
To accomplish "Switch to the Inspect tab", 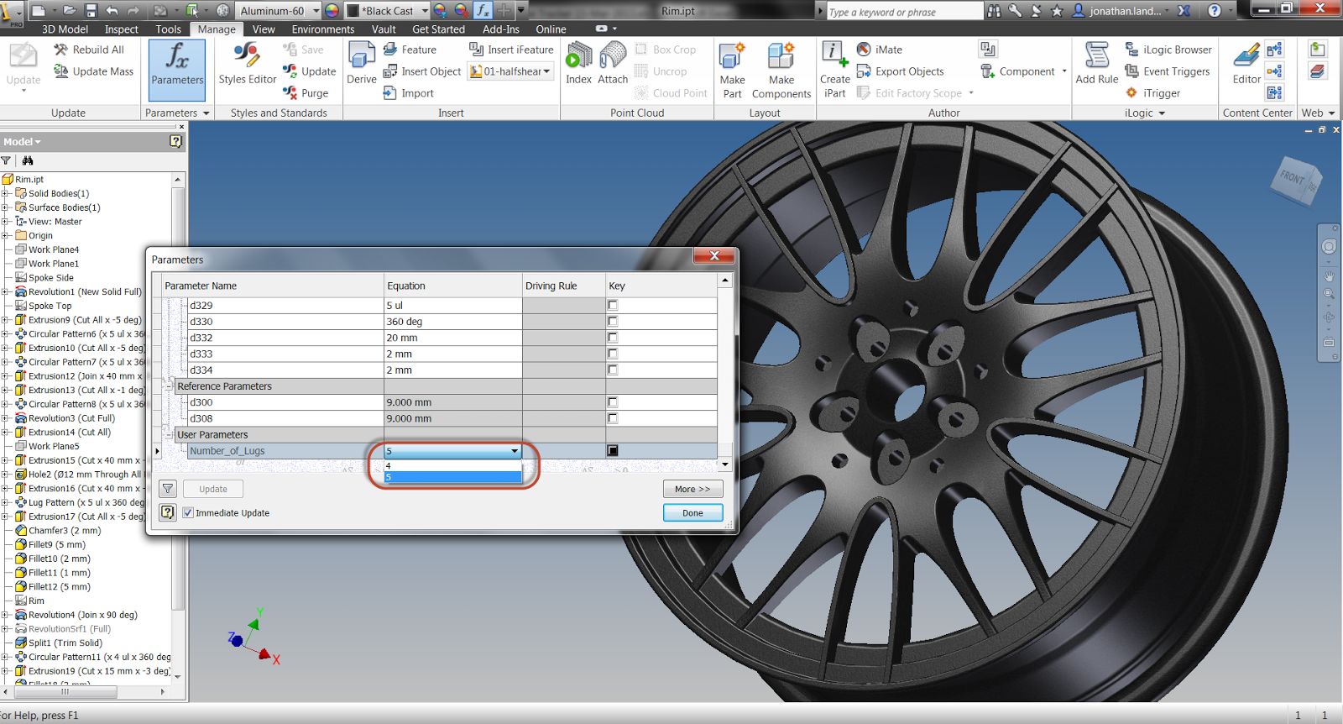I will pyautogui.click(x=122, y=29).
